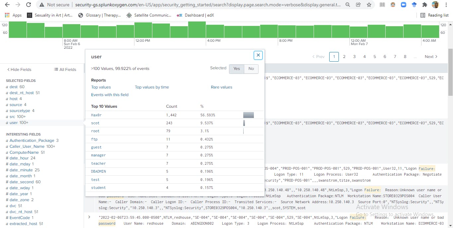
Task: Open Caller_User_Name interesting field
Action: point(27,146)
